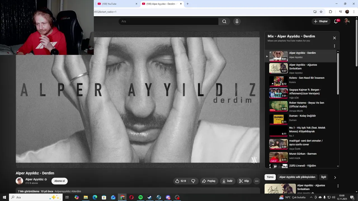
Task: Open Copilot from the taskbar
Action: (77, 197)
